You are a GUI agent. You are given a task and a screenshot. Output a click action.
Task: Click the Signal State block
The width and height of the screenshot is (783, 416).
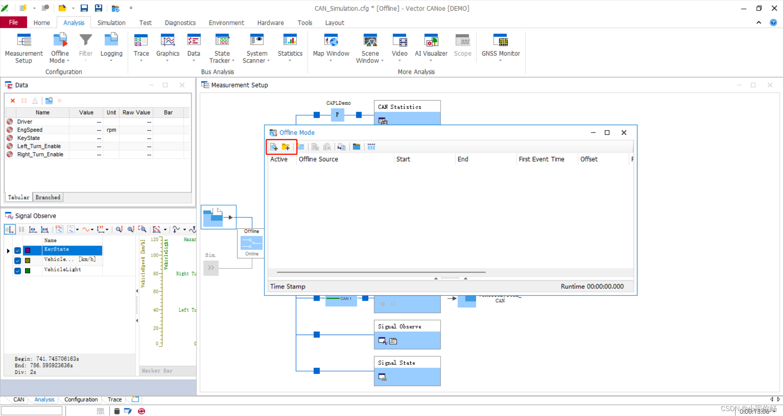pos(407,371)
